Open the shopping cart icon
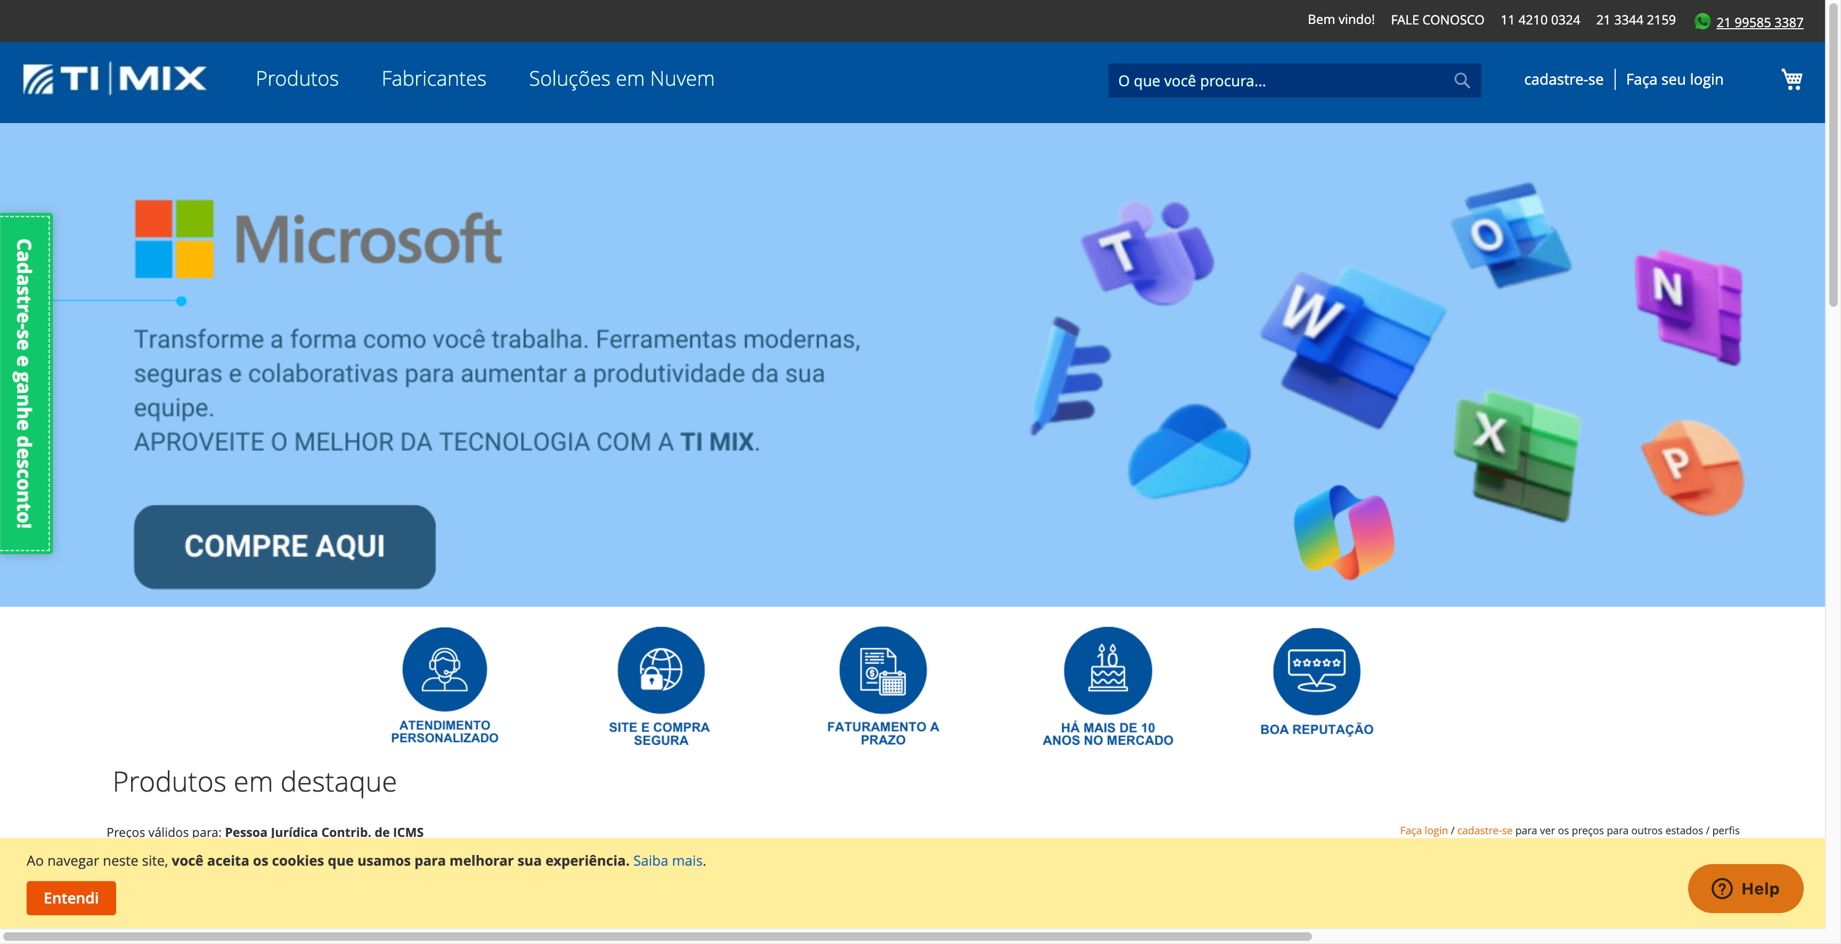Viewport: 1841px width, 944px height. [x=1791, y=79]
